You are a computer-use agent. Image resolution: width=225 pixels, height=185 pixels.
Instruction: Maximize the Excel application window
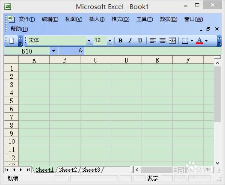coord(197,5)
